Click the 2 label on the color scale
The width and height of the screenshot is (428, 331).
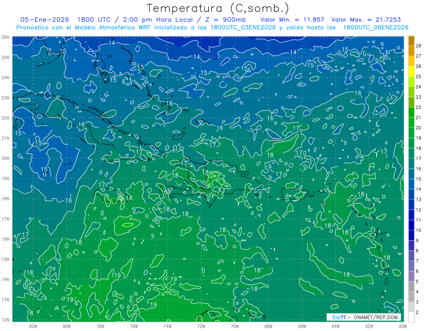coord(417,313)
